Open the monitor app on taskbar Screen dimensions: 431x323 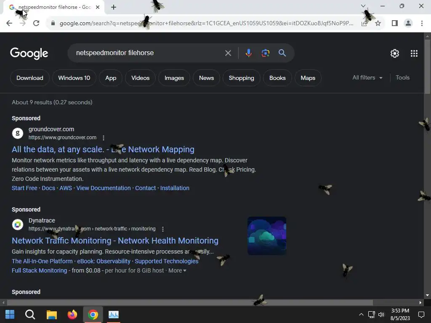pos(114,315)
